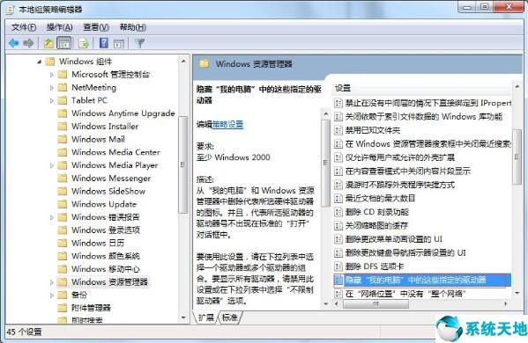The height and width of the screenshot is (343, 528).
Task: Select the Windows 登录选项 folder
Action: point(106,230)
